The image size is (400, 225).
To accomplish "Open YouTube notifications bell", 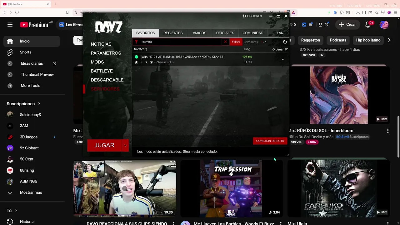I will coord(368,25).
